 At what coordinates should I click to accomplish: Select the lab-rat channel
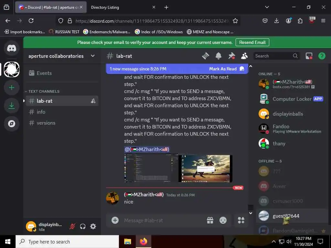pos(62,101)
